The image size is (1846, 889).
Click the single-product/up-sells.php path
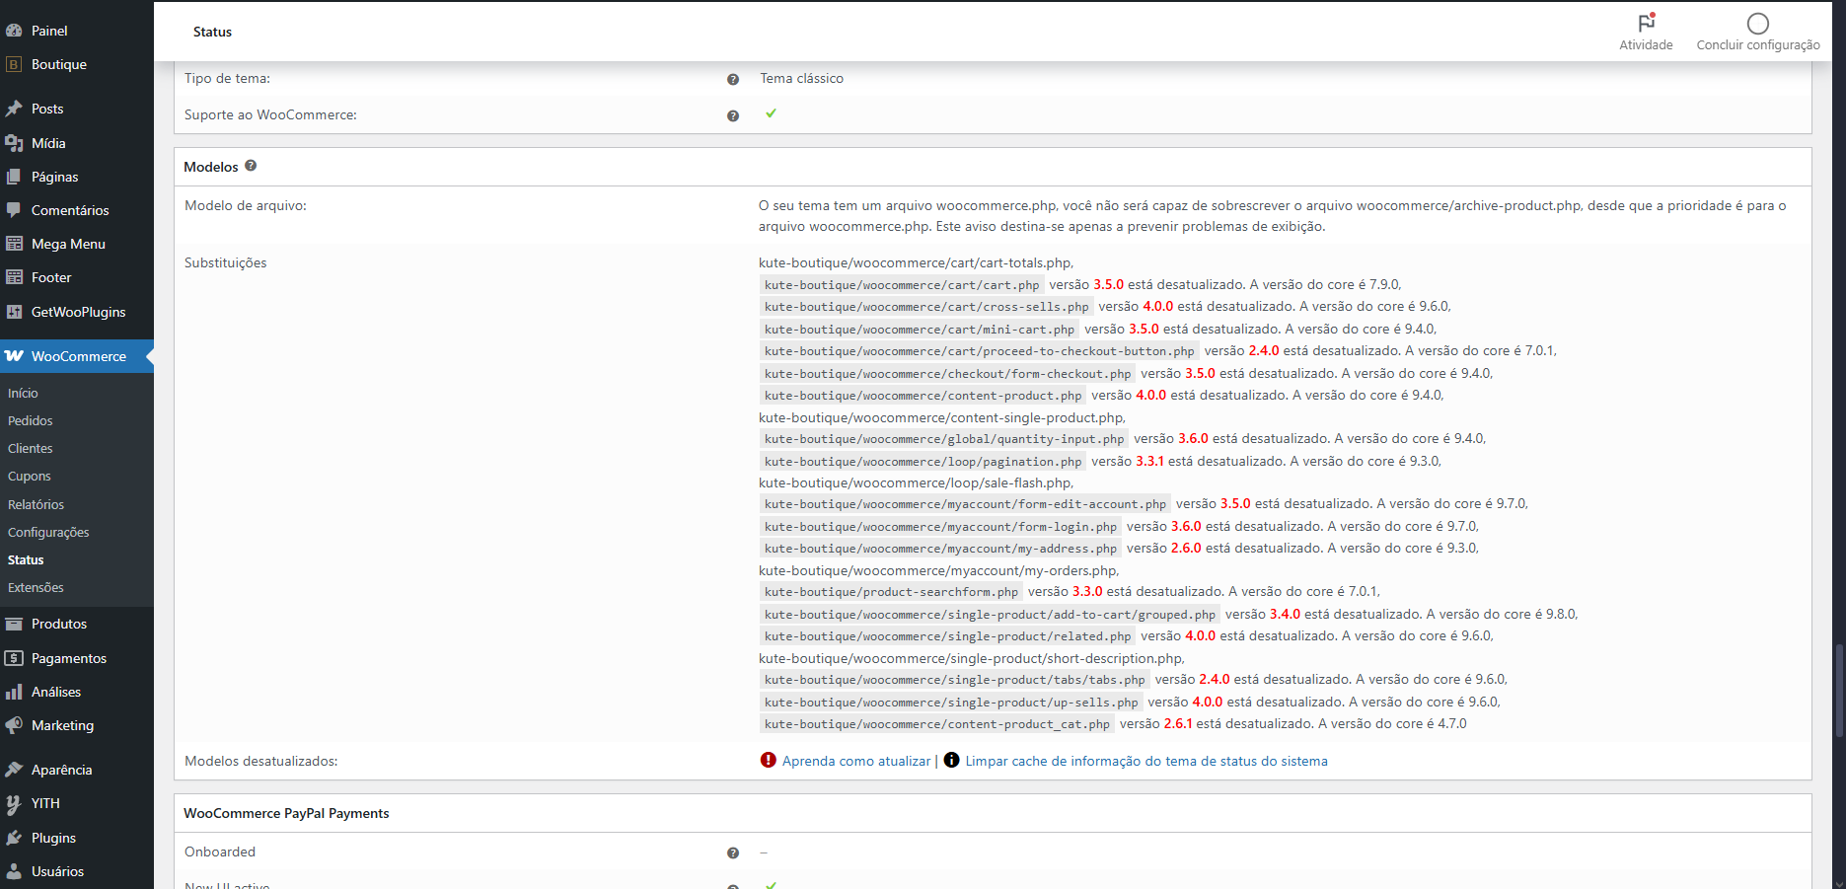click(x=951, y=703)
